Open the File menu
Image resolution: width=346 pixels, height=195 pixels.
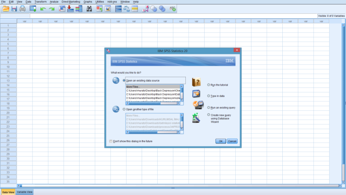tap(3, 2)
